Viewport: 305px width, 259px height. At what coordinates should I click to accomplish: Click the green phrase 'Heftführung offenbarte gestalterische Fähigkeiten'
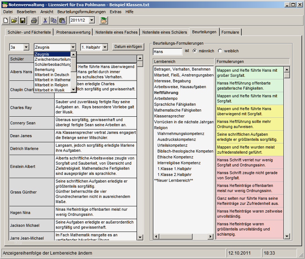point(249,86)
